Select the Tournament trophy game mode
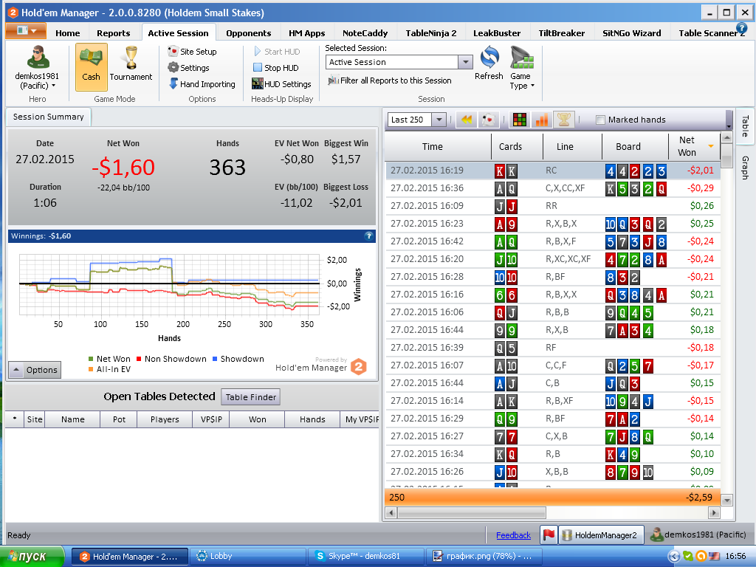The width and height of the screenshot is (756, 567). [131, 64]
